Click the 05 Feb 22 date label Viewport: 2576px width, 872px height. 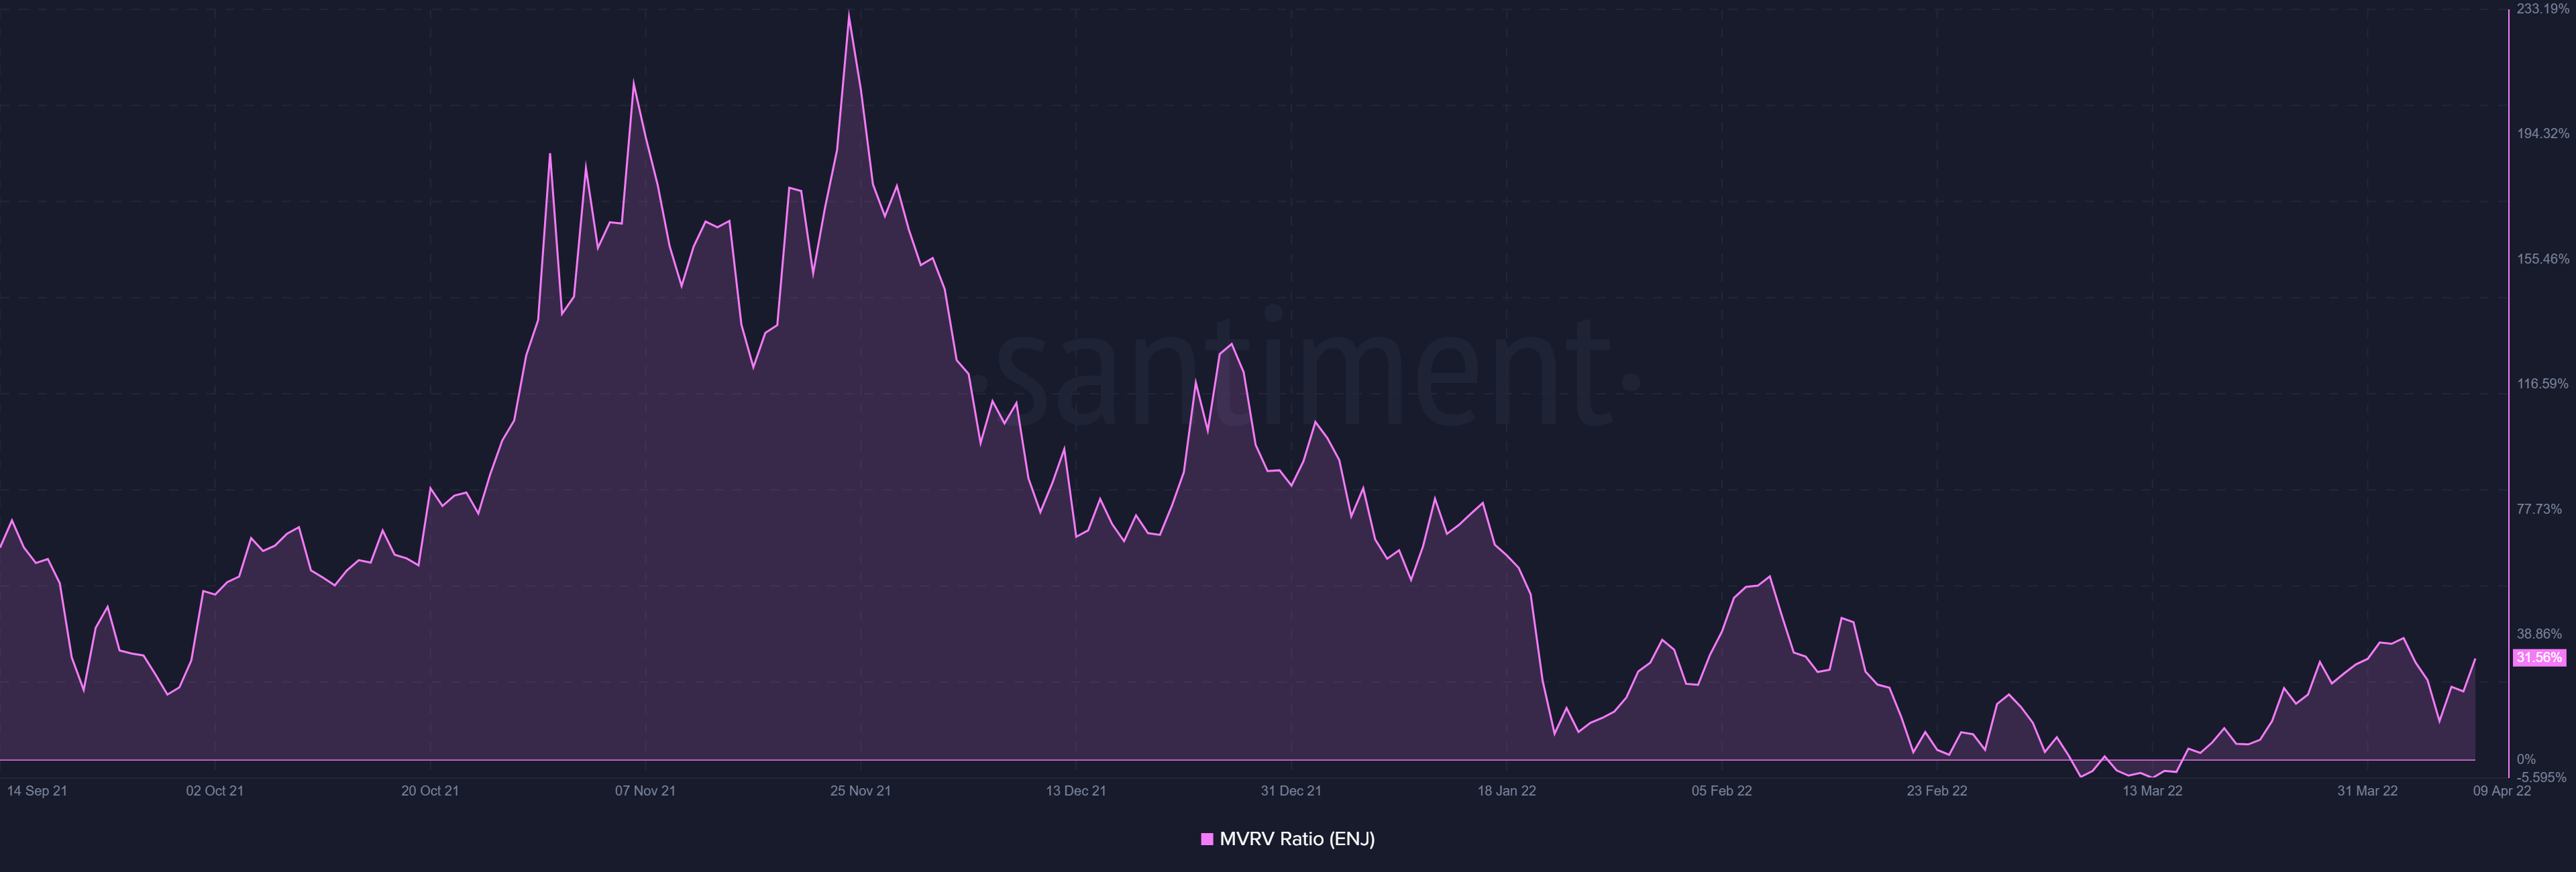(1722, 791)
